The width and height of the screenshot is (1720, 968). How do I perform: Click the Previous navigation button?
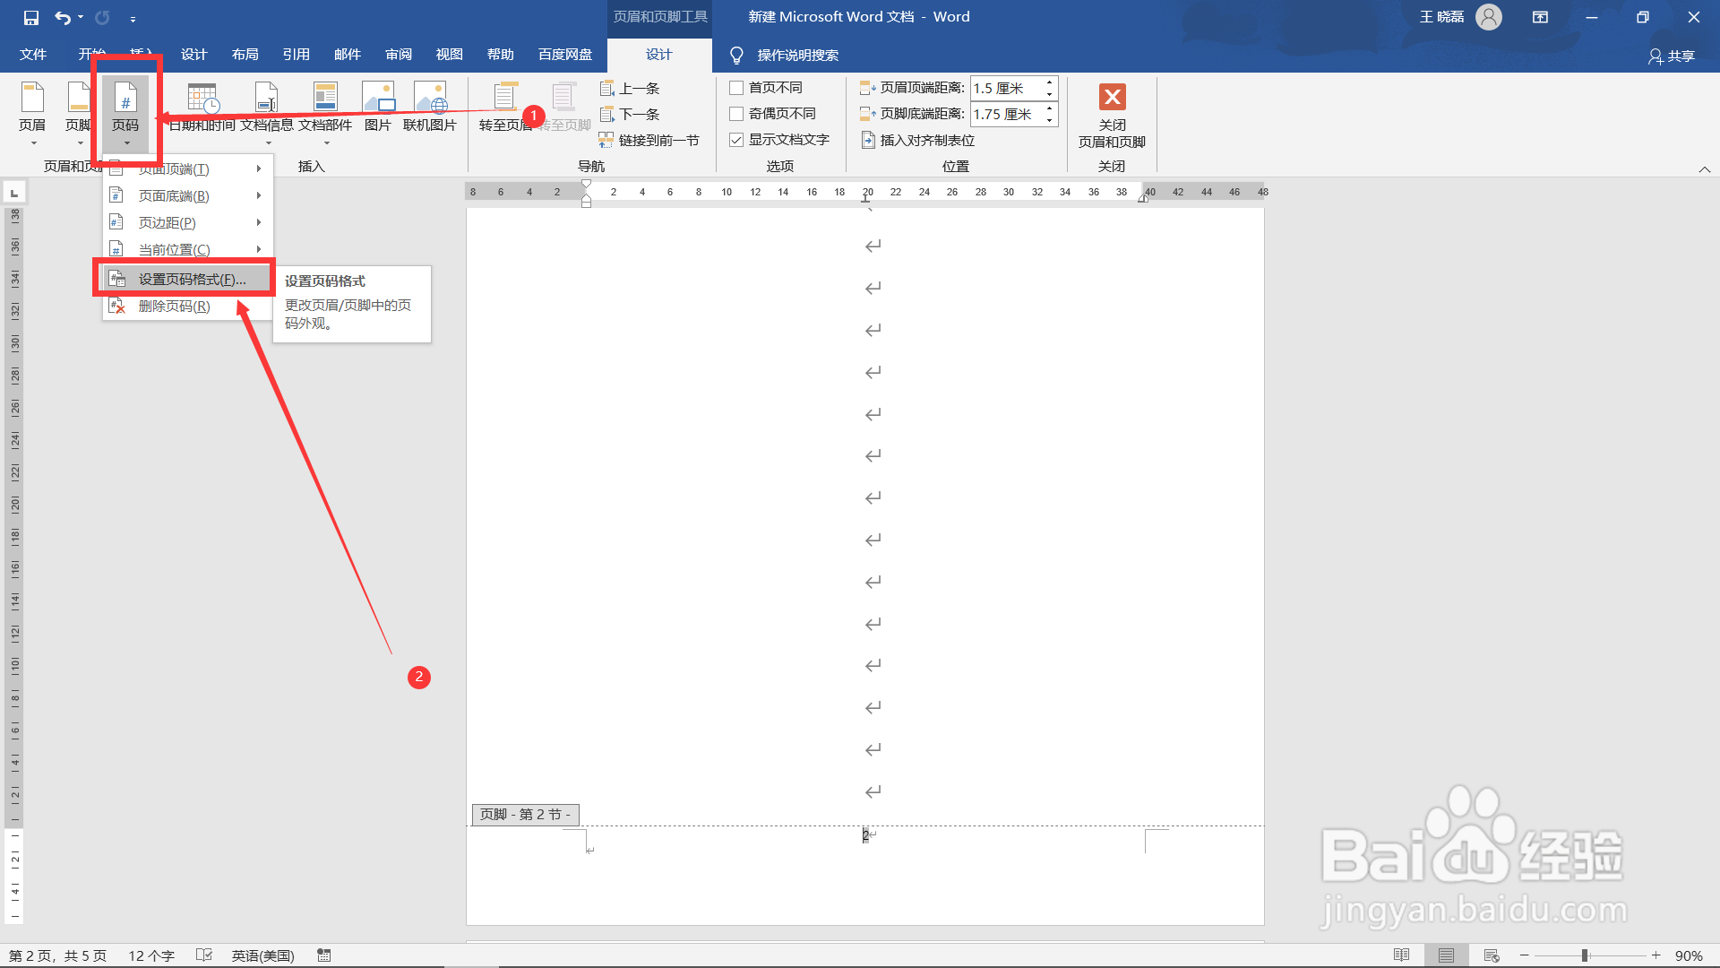tap(630, 88)
